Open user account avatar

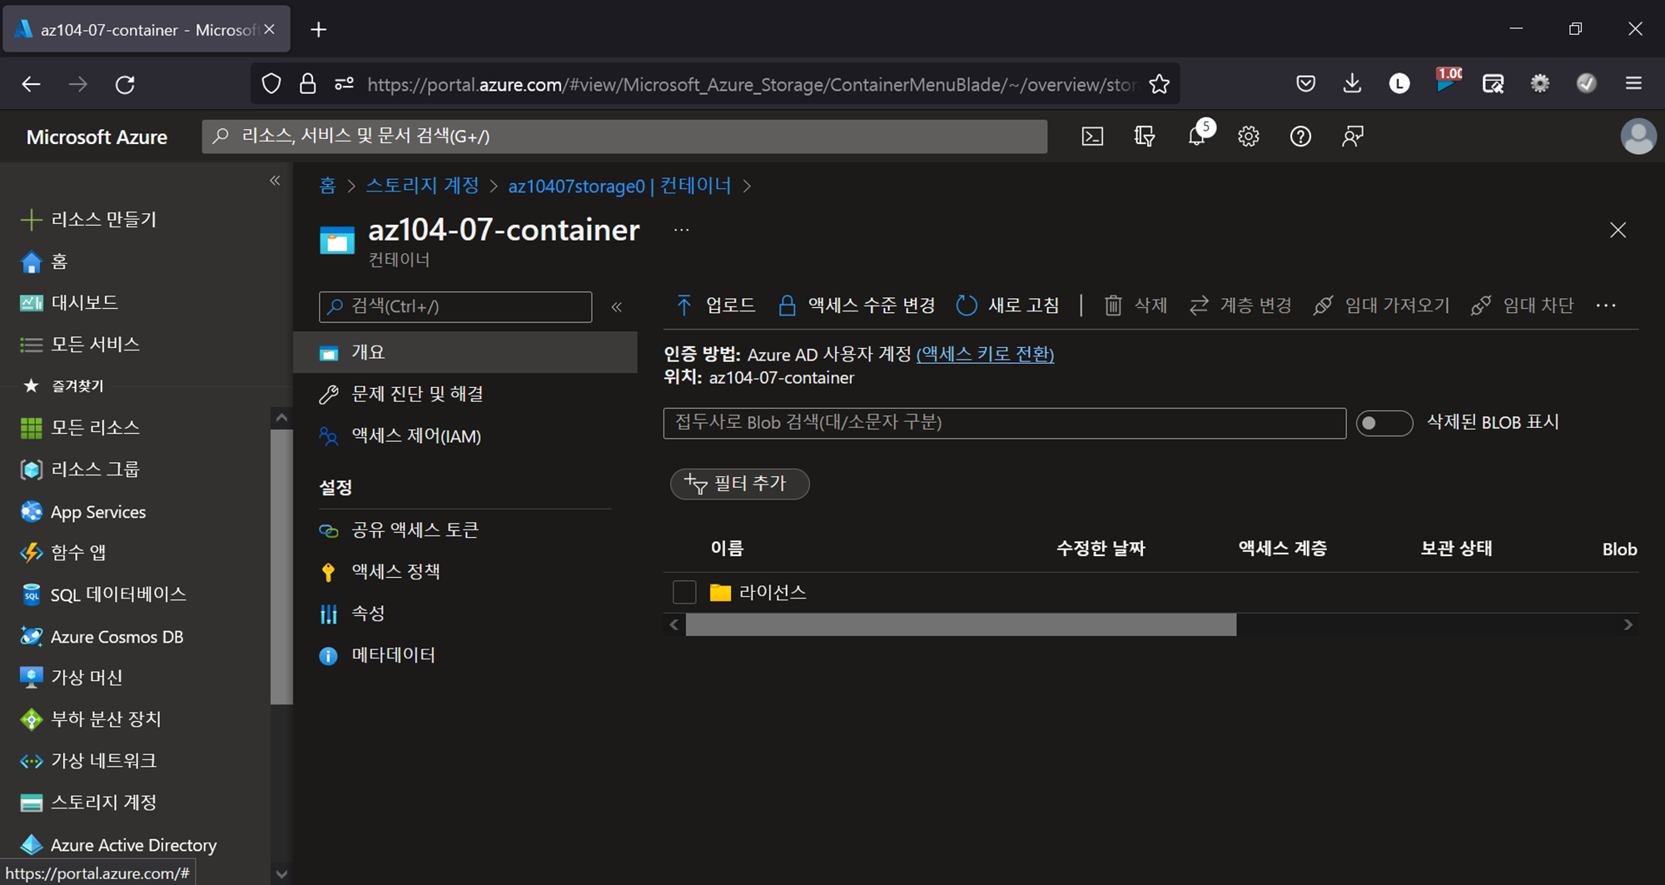(x=1638, y=137)
